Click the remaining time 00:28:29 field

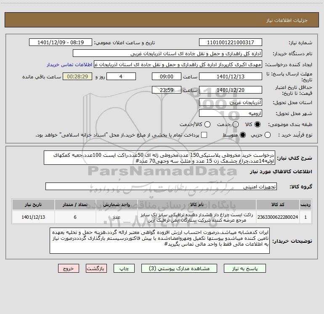pyautogui.click(x=77, y=76)
